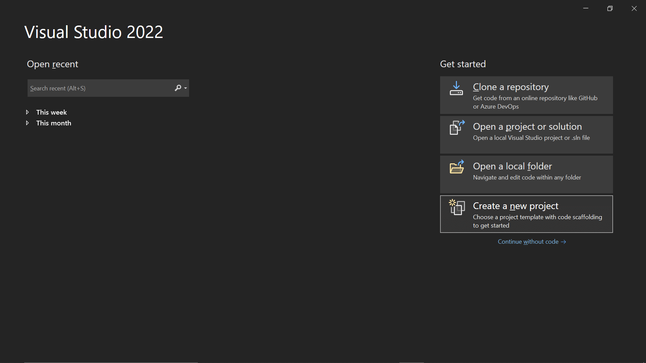
Task: Click the minimize window button
Action: (586, 8)
